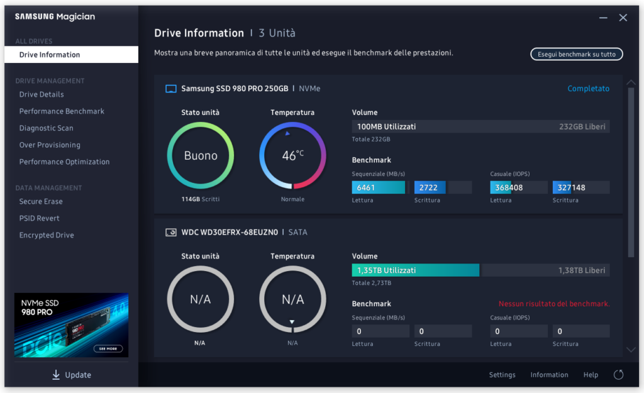This screenshot has width=644, height=393.
Task: Click the Samsung volume usage bar
Action: [x=480, y=126]
